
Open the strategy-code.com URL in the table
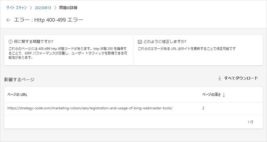coord(90,108)
